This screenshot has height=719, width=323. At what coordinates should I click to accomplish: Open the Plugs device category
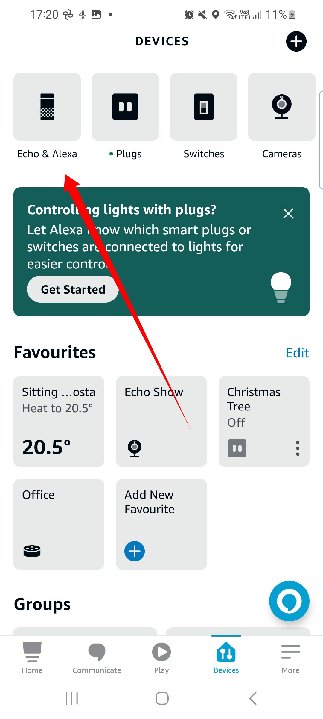[x=125, y=107]
